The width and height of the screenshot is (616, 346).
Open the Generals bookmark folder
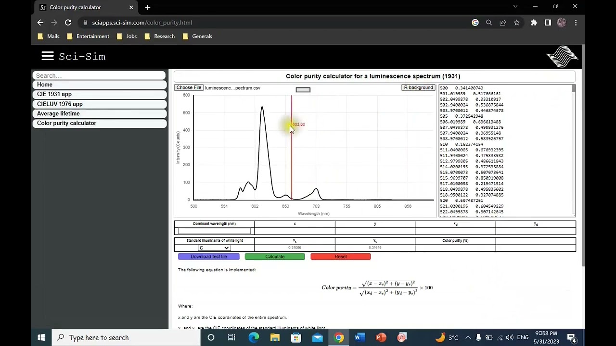pos(197,36)
